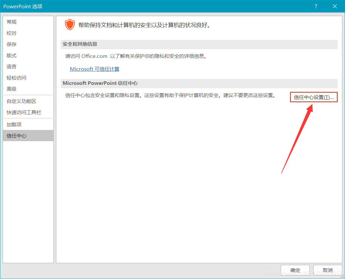Click the help question mark icon

click(x=316, y=6)
